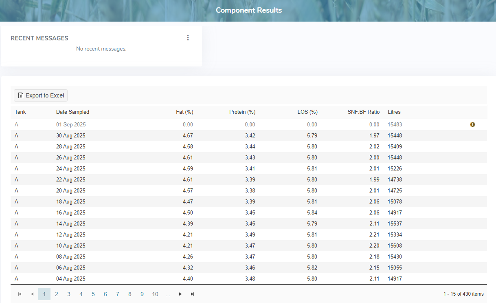Select page 7 of results

(x=117, y=294)
